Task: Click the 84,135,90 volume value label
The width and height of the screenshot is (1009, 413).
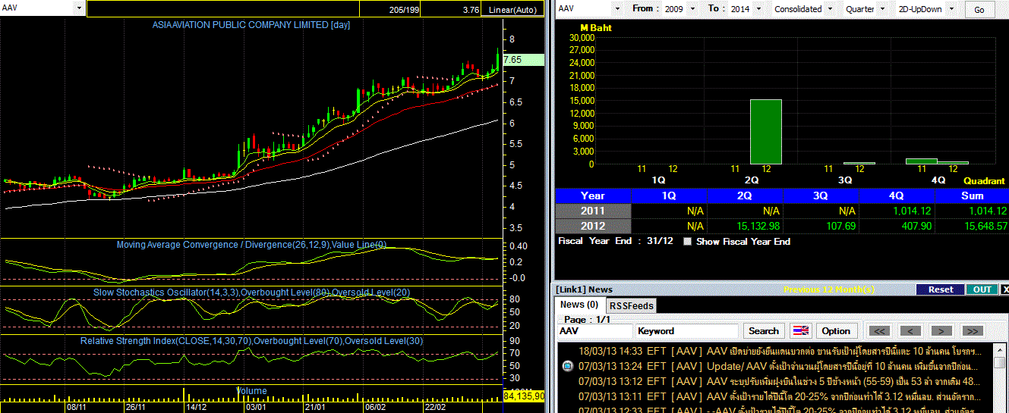Action: click(x=523, y=396)
